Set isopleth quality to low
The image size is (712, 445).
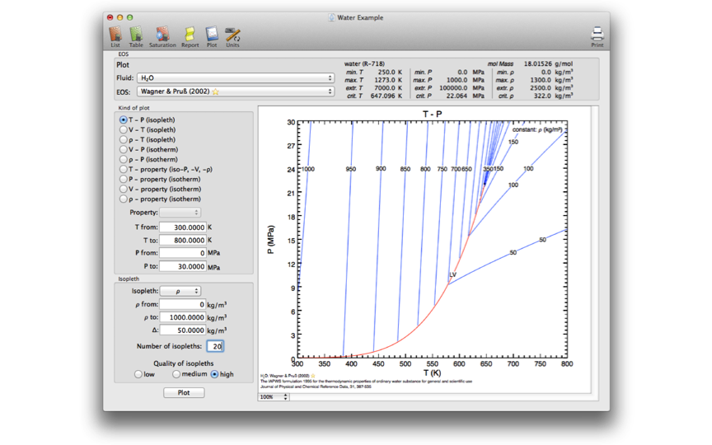click(138, 374)
